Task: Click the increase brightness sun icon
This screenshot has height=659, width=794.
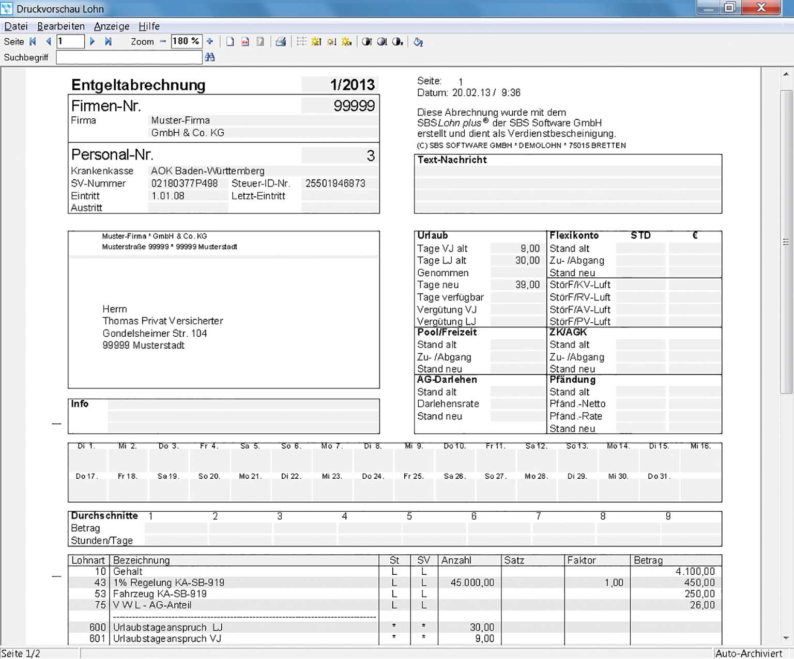Action: [x=316, y=42]
